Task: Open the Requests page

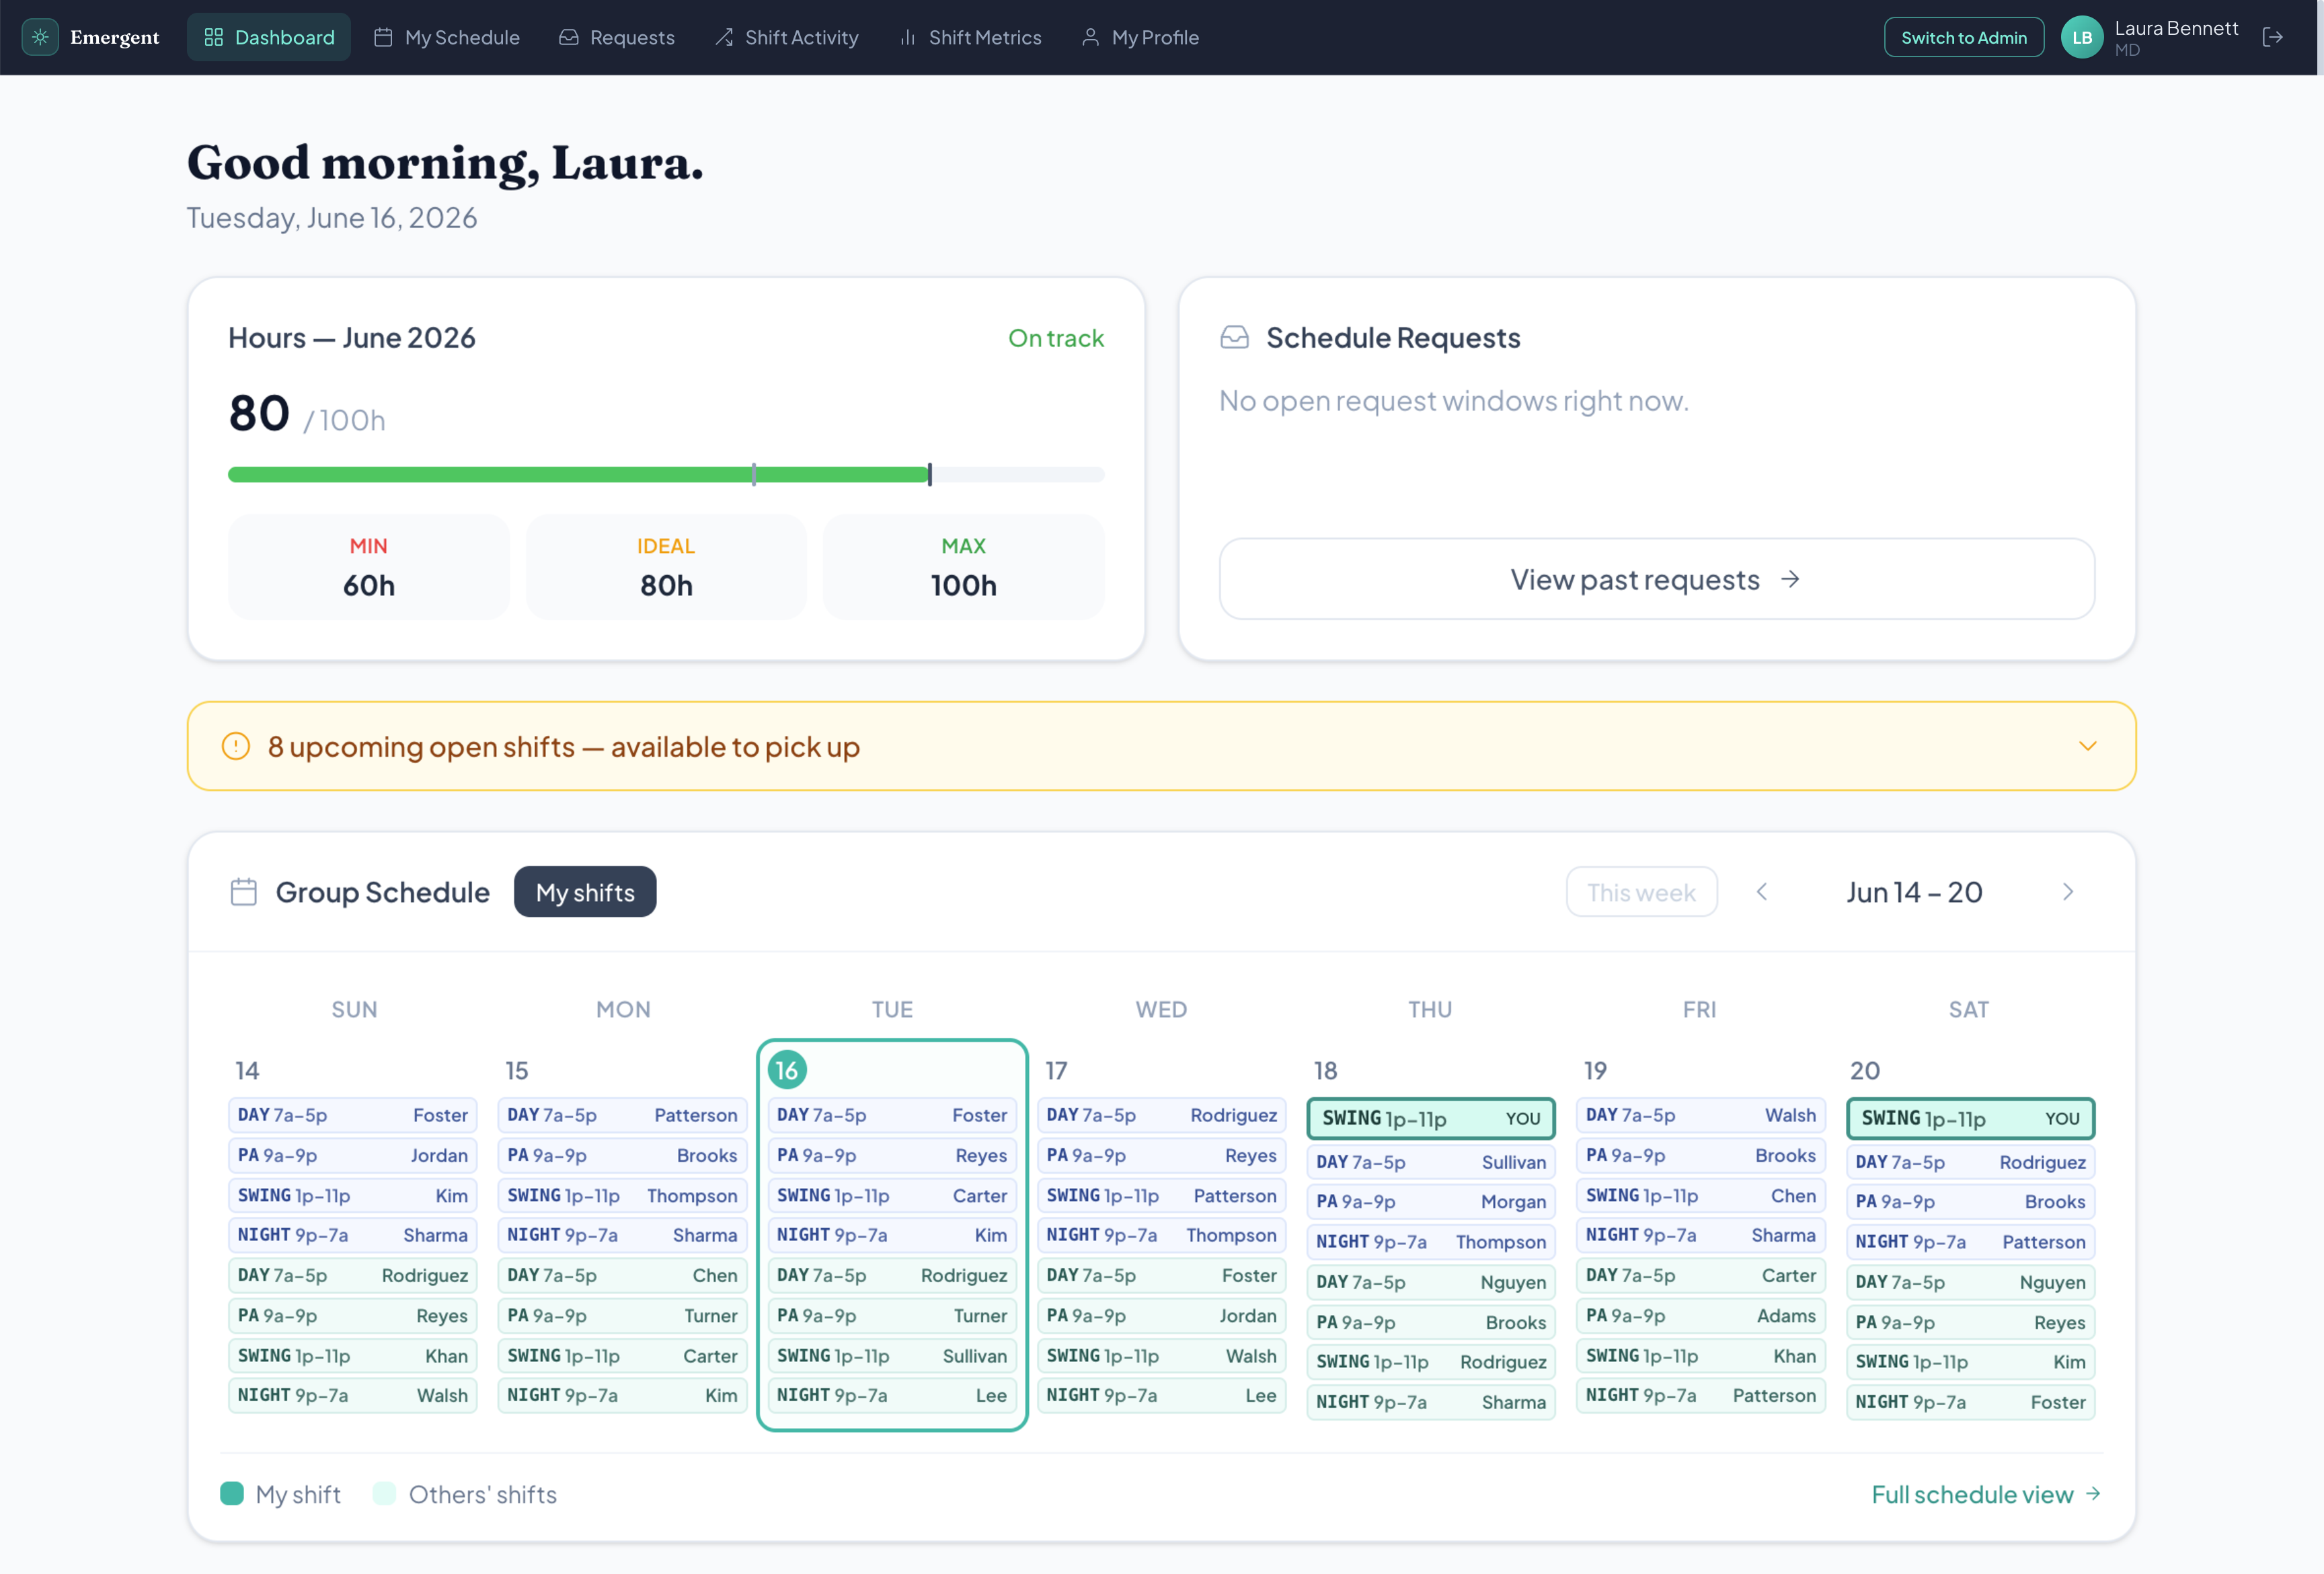Action: point(616,37)
